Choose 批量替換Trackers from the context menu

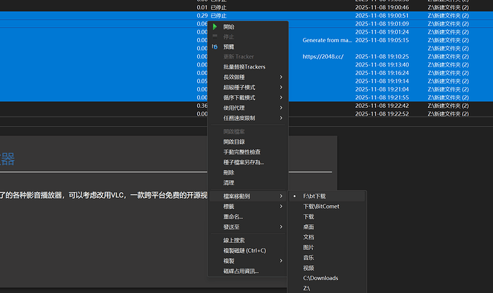coord(244,67)
